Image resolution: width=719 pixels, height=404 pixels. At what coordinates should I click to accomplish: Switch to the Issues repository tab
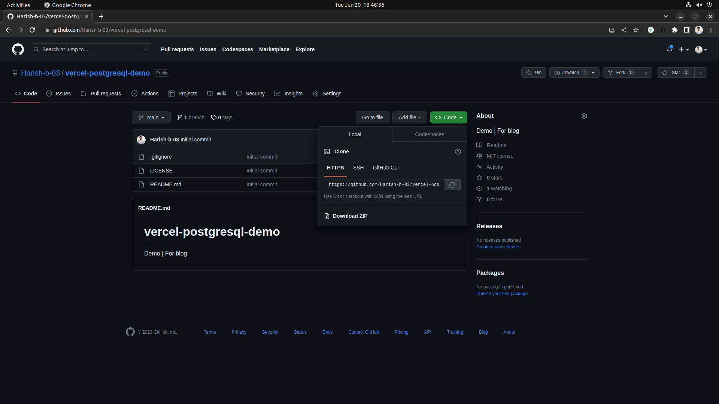[58, 94]
